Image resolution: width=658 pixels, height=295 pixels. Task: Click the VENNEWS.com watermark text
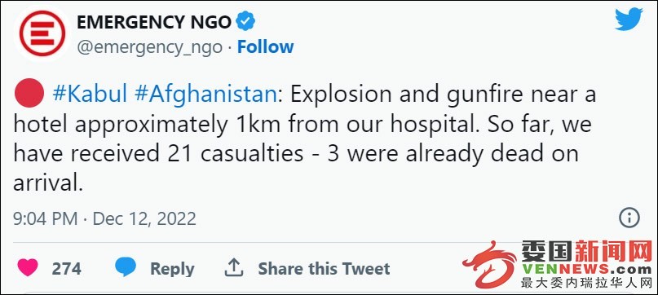click(x=587, y=269)
